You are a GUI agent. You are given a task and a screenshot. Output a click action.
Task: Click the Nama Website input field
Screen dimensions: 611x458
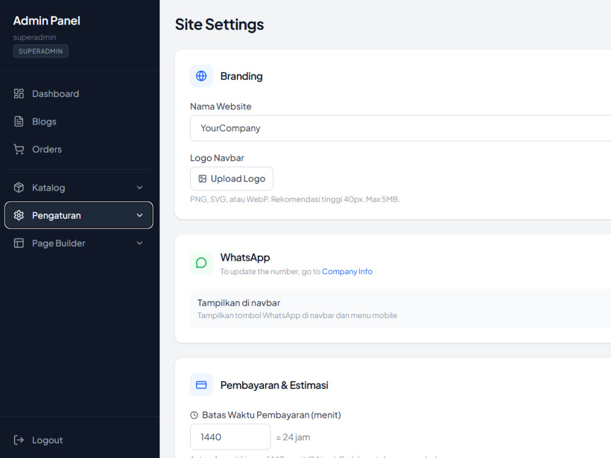(x=400, y=128)
